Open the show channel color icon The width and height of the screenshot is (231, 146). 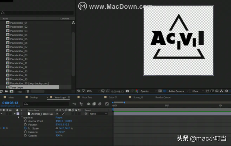point(137,91)
